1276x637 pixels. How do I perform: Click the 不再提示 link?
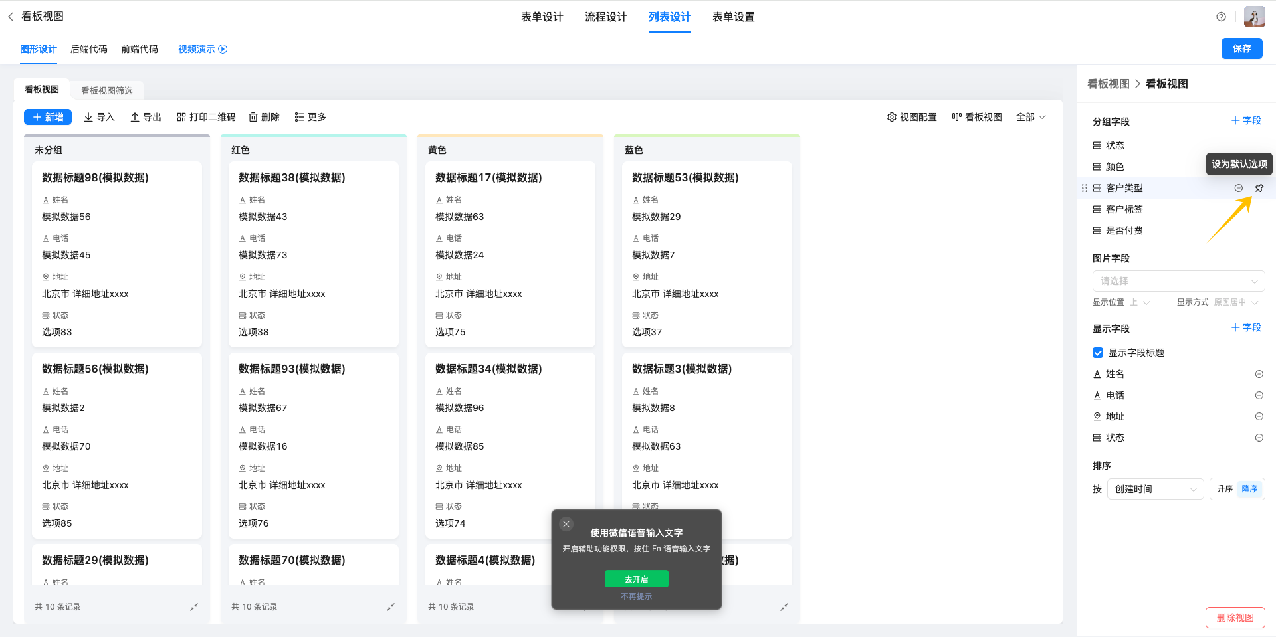[636, 596]
